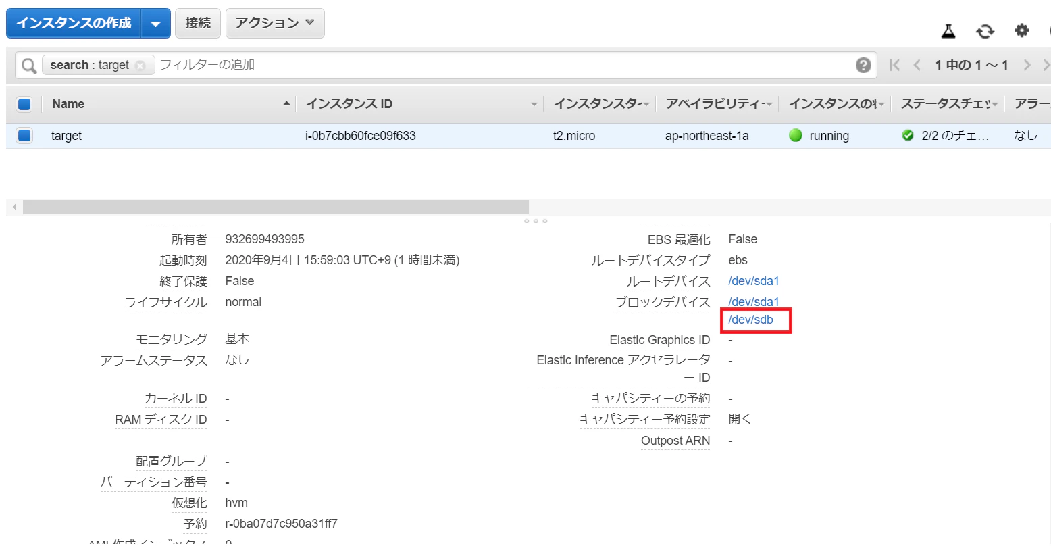Click the ルートデバイスタイプ label
This screenshot has width=1051, height=548.
coord(651,260)
